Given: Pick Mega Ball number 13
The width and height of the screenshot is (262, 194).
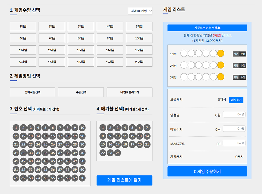Looking at the screenshot, I should tap(139, 136).
